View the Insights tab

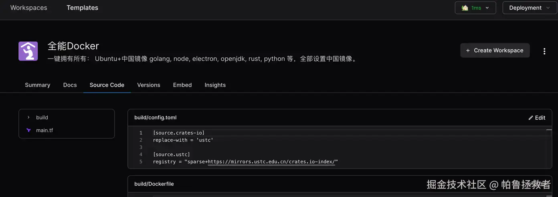pos(215,85)
